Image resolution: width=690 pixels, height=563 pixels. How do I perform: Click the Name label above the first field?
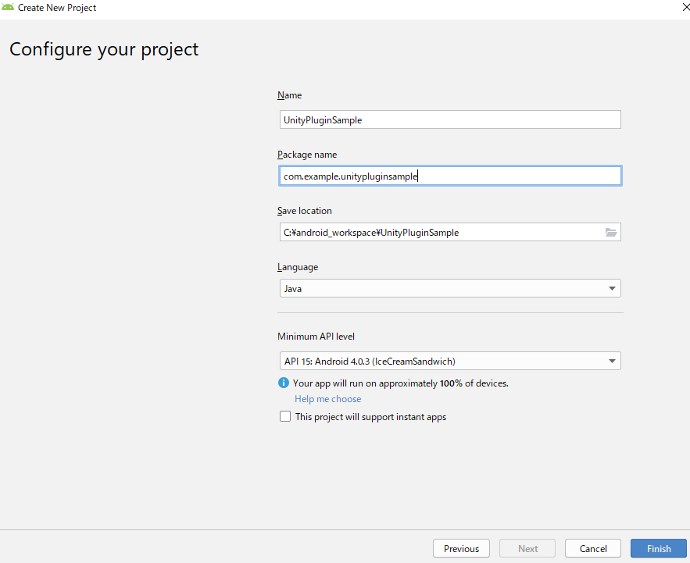coord(289,95)
